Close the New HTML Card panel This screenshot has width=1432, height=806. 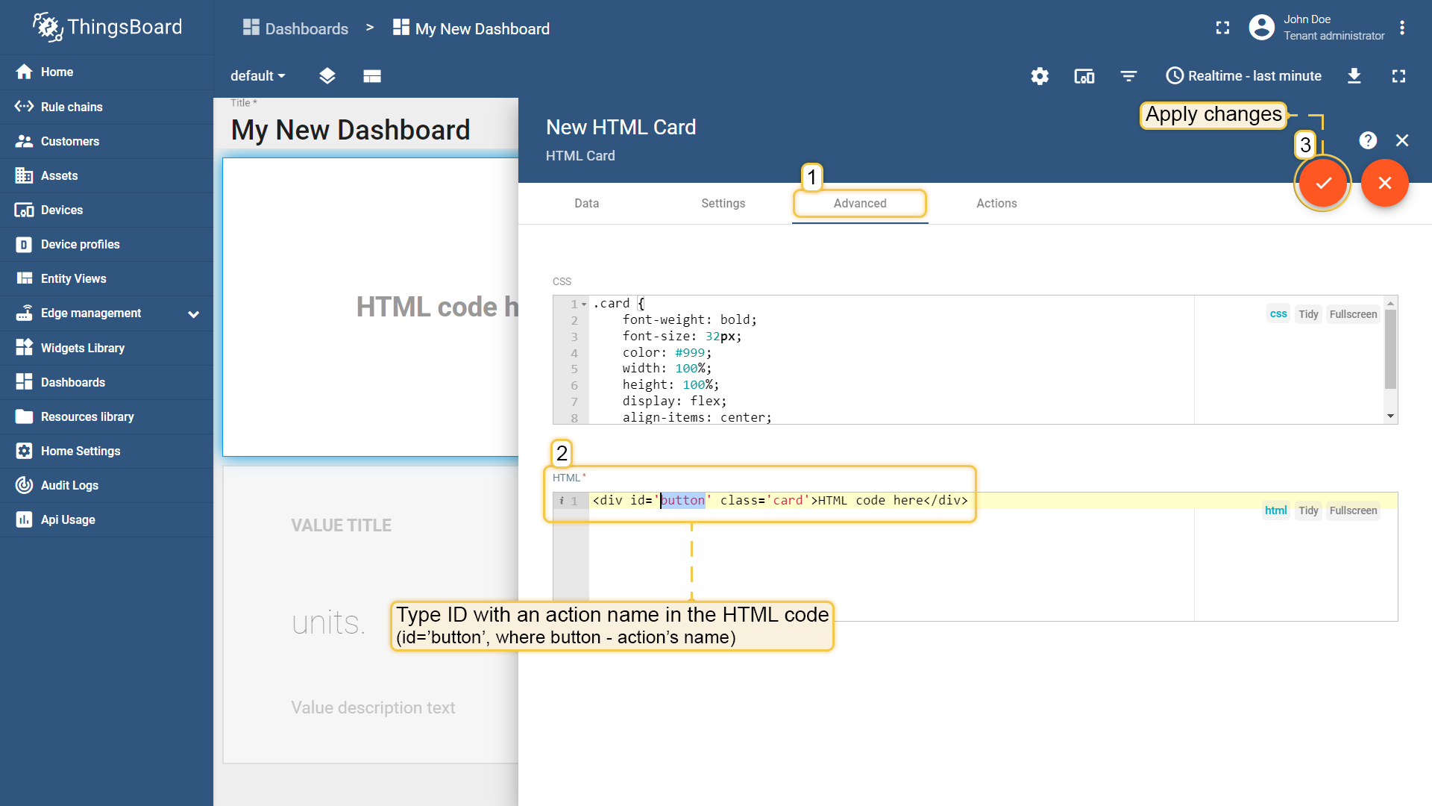tap(1402, 140)
